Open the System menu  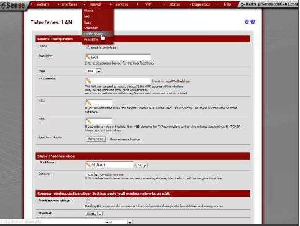pyautogui.click(x=42, y=4)
